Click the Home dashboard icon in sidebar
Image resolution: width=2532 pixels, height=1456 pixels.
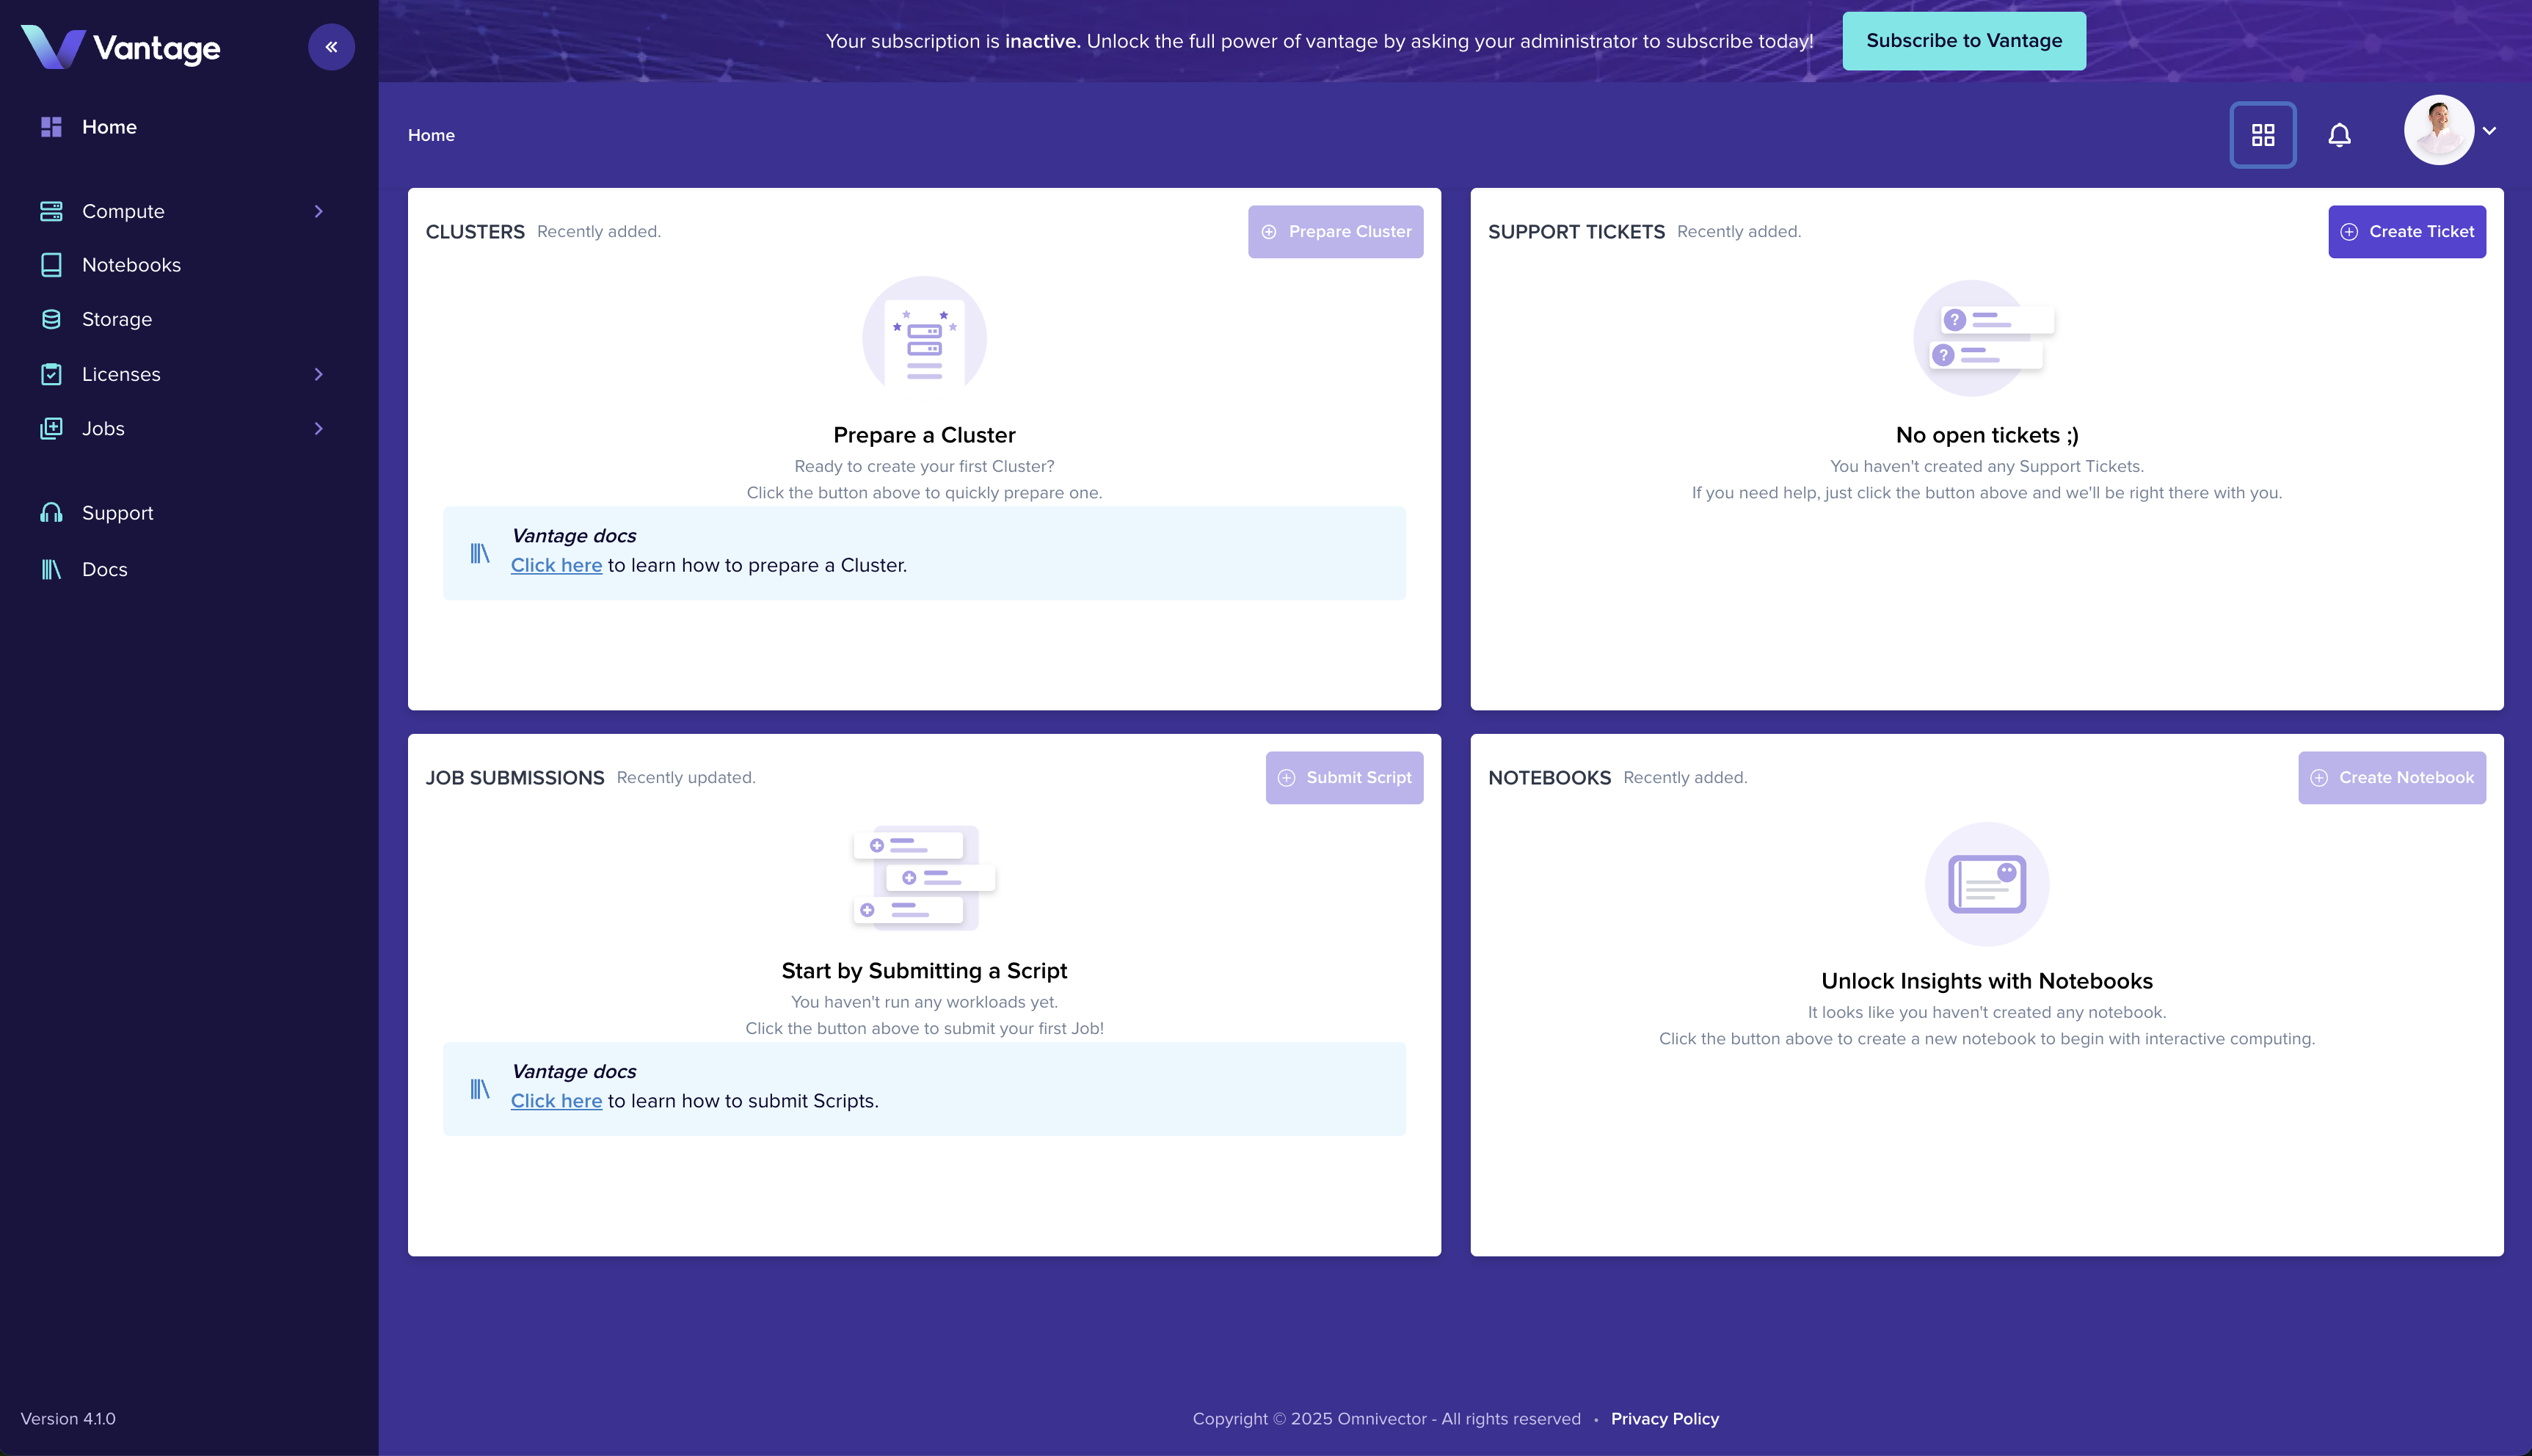[51, 127]
